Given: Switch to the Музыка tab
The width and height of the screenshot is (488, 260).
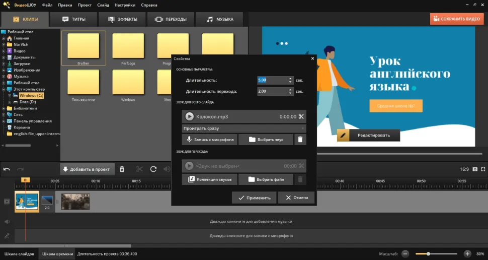Looking at the screenshot, I should point(220,19).
